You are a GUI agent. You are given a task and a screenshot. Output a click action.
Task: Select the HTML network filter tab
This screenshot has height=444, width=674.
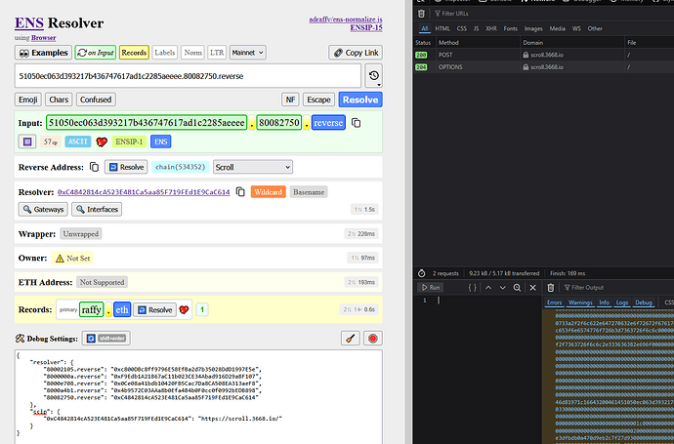tap(442, 28)
